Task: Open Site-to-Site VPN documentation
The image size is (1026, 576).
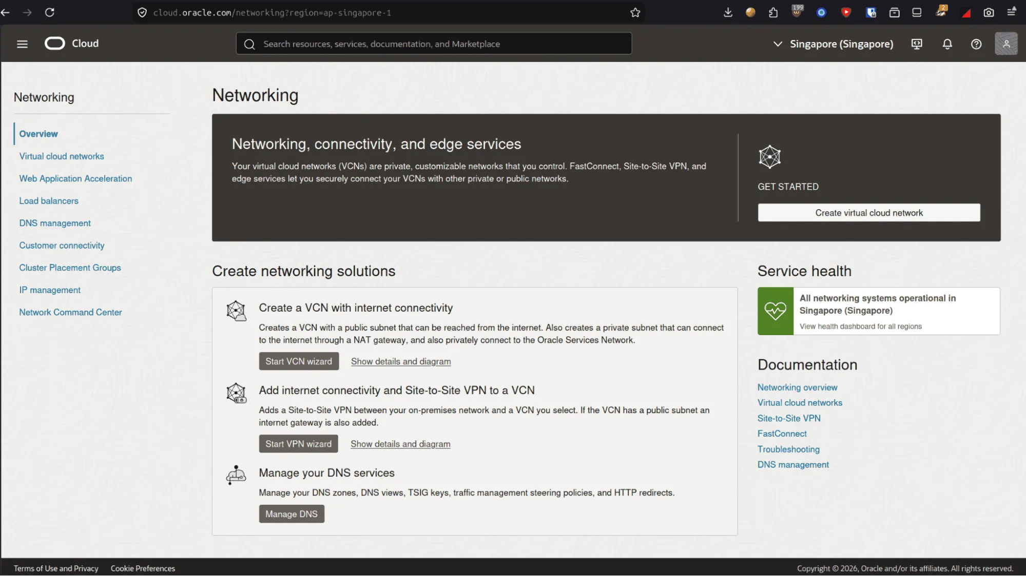Action: coord(789,418)
